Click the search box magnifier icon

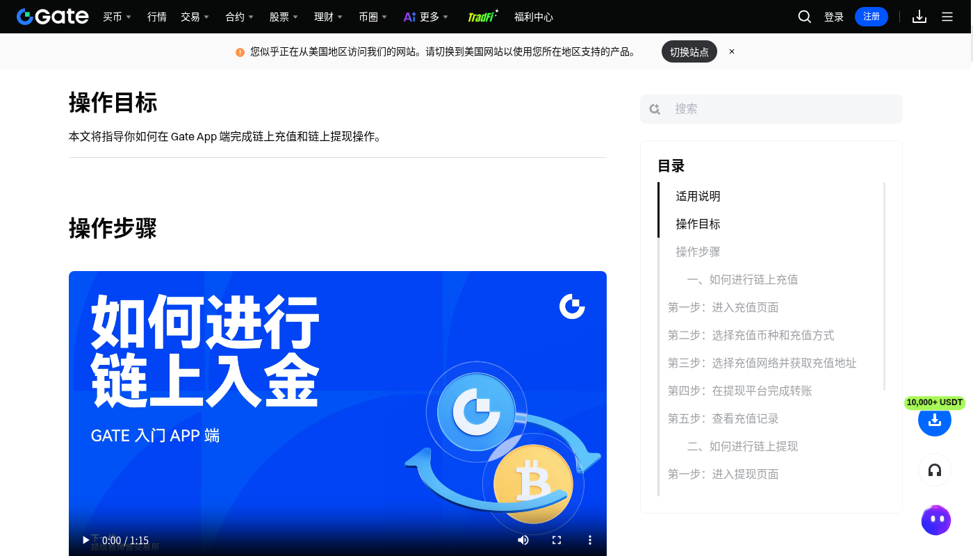point(655,109)
